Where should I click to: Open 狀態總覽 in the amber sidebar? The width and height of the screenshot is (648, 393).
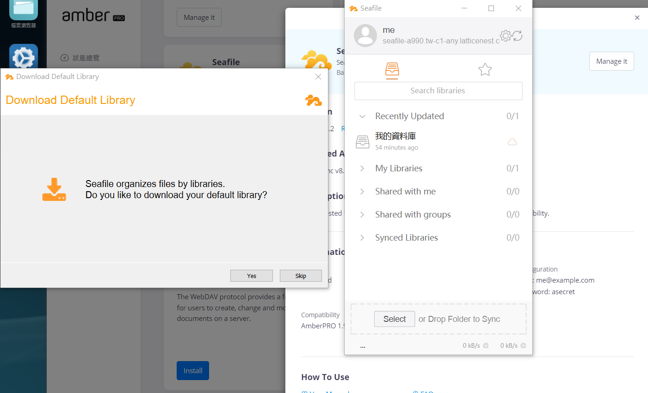80,58
